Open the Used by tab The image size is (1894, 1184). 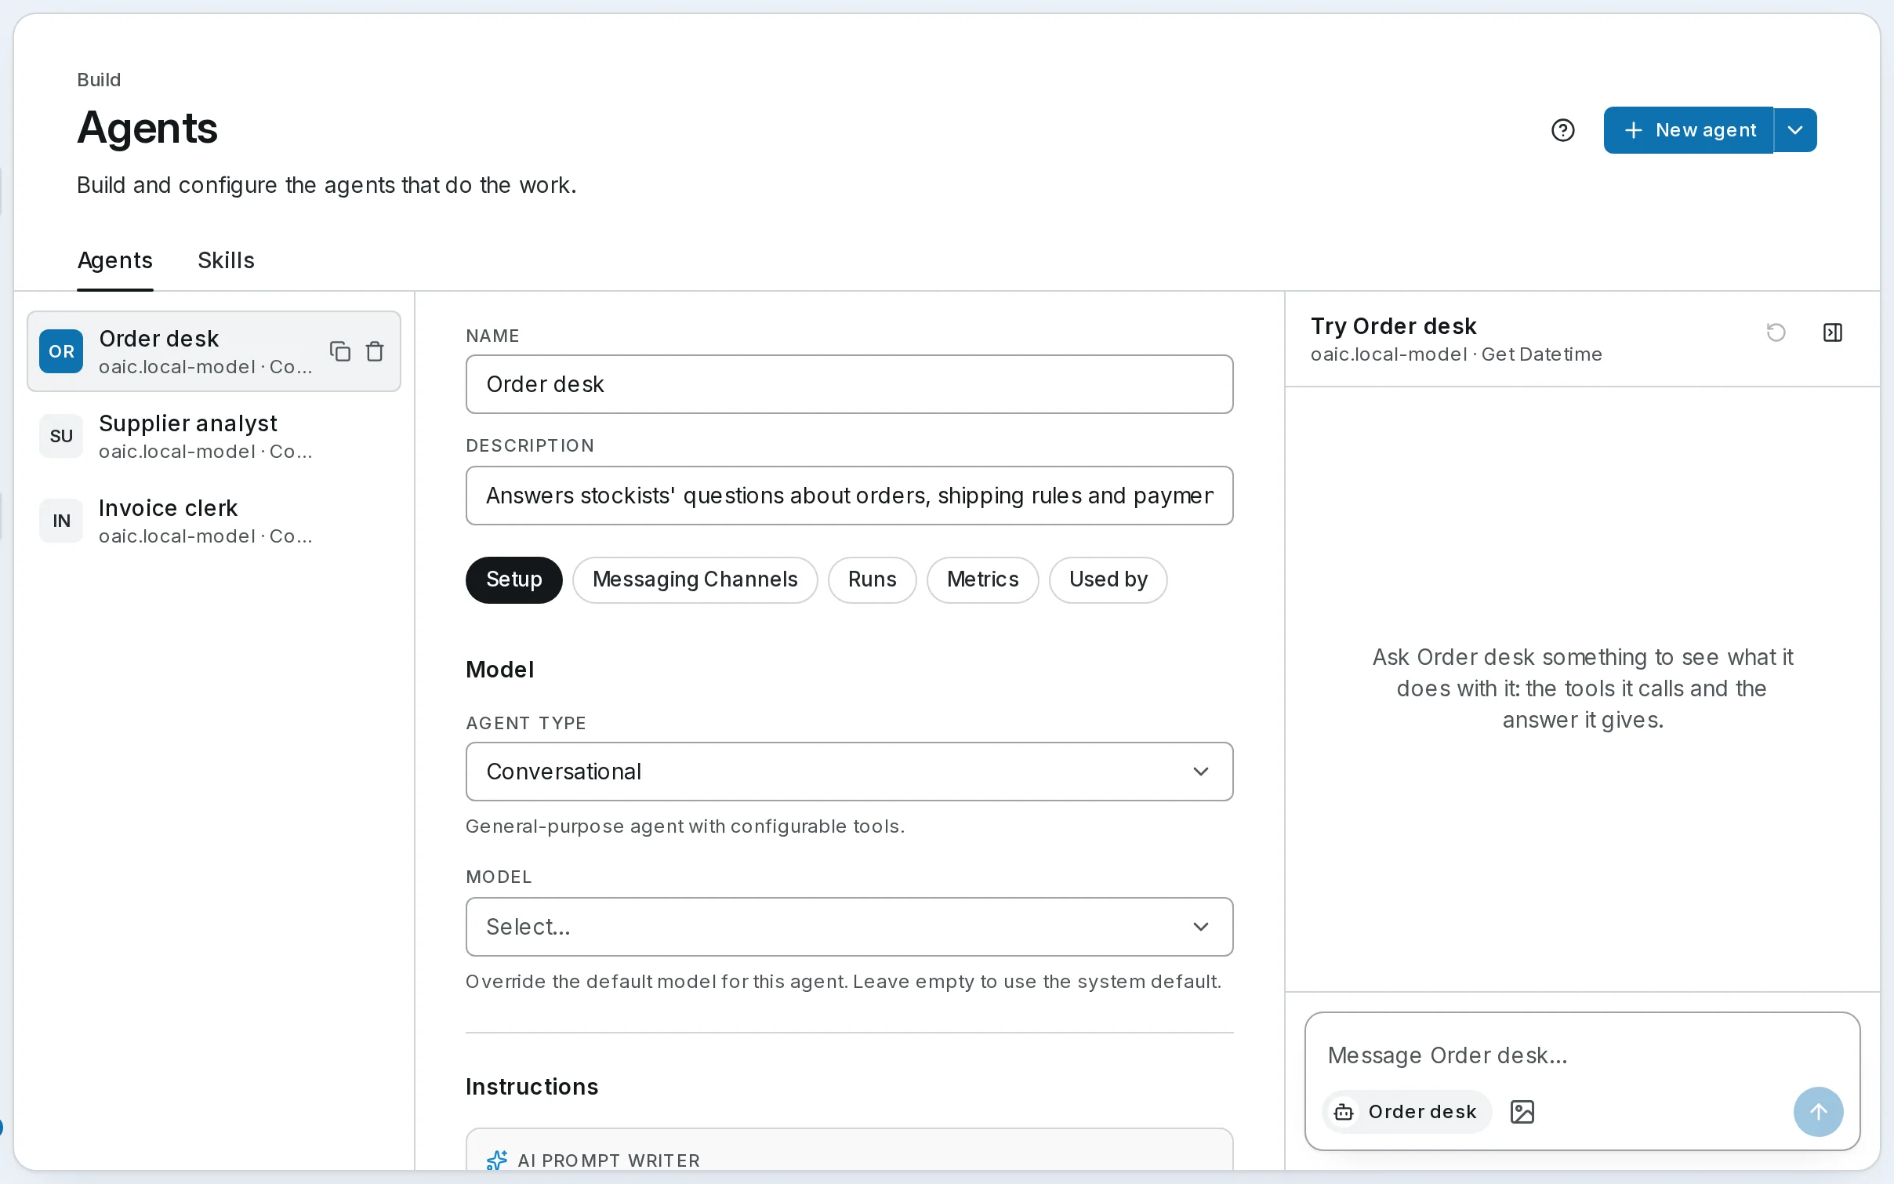click(x=1108, y=579)
